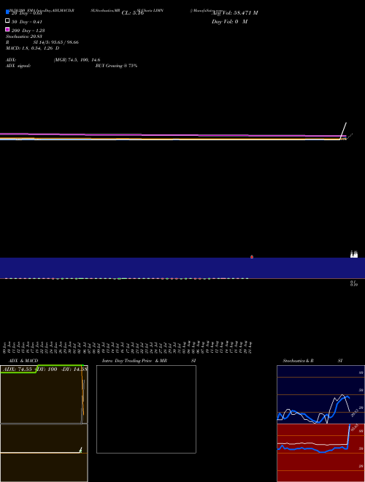This screenshot has width=365, height=482.
Task: Click the Stochastics & R panel title
Action: pos(298,361)
